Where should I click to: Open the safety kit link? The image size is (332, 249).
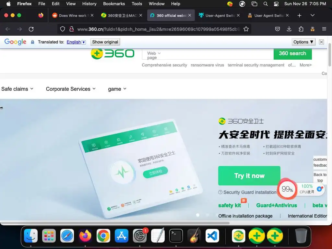[x=230, y=205]
